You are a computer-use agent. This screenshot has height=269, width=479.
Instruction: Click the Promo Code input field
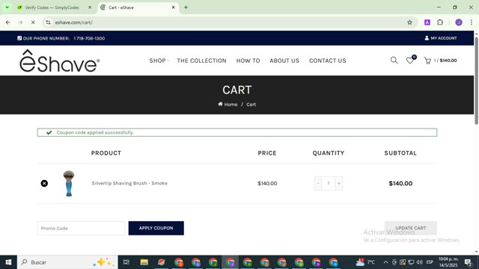81,228
